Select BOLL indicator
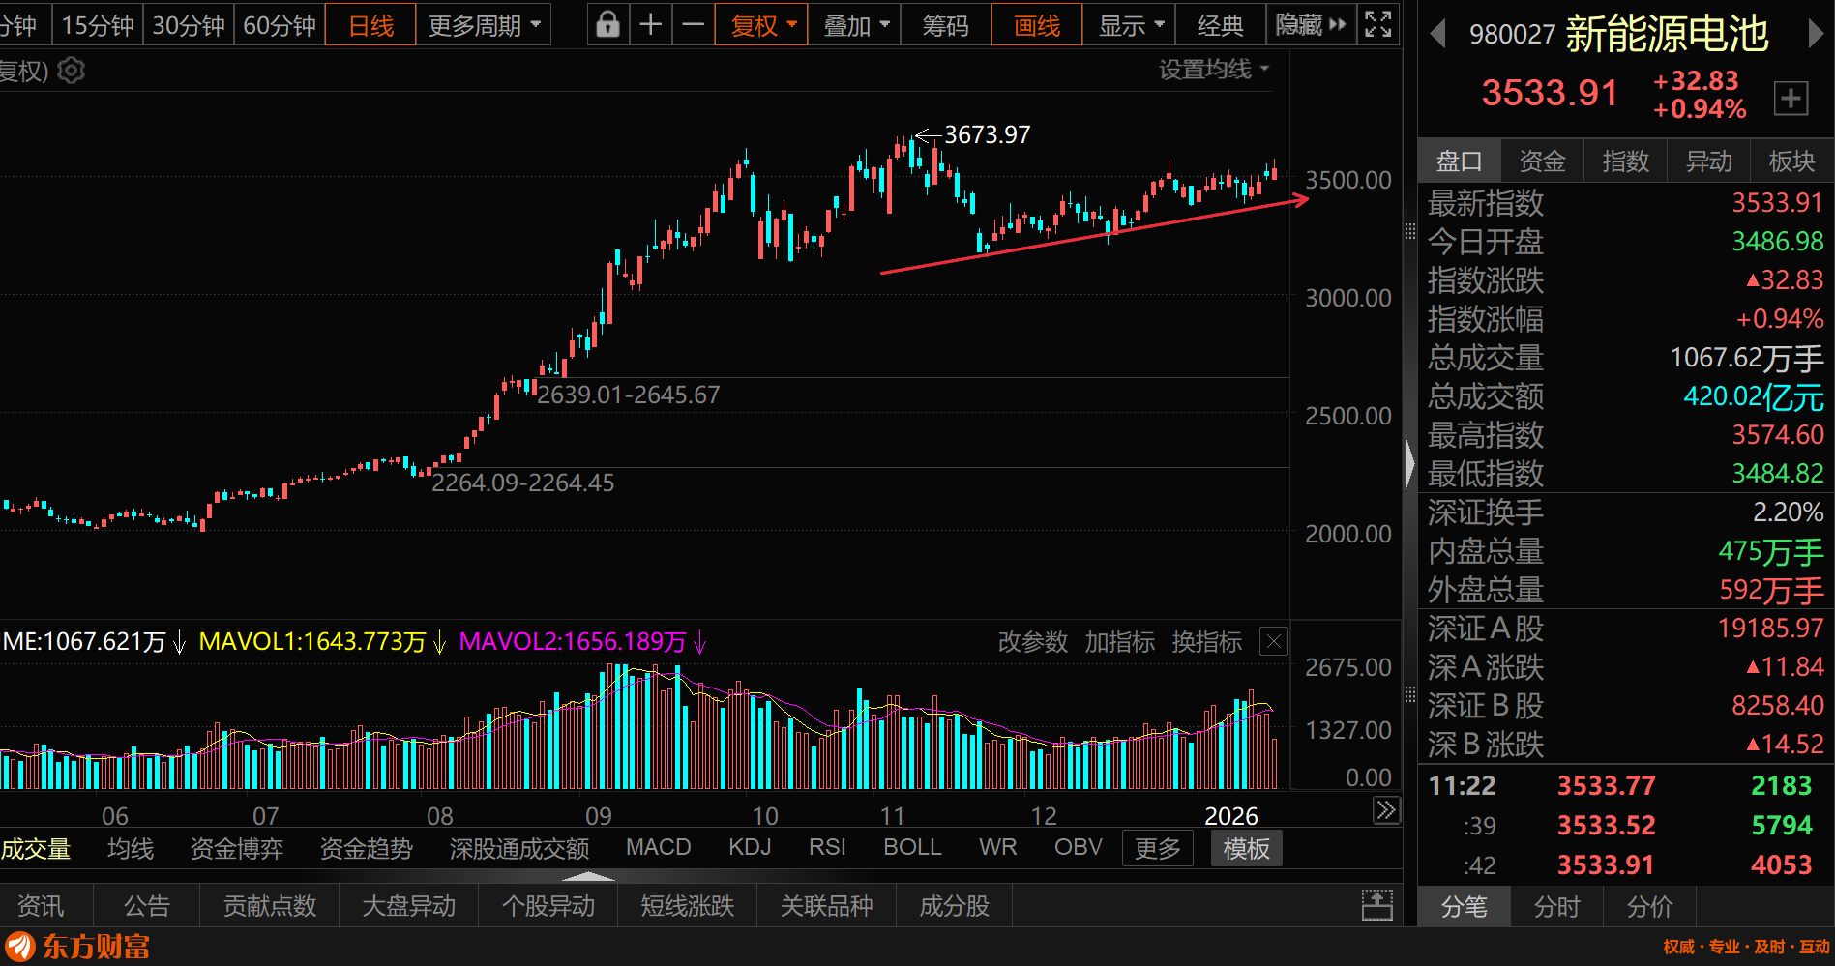The image size is (1835, 966). [912, 847]
